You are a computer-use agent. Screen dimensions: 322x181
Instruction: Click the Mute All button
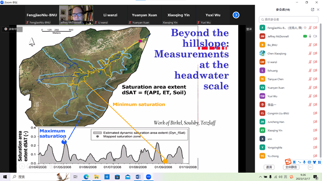291,167
